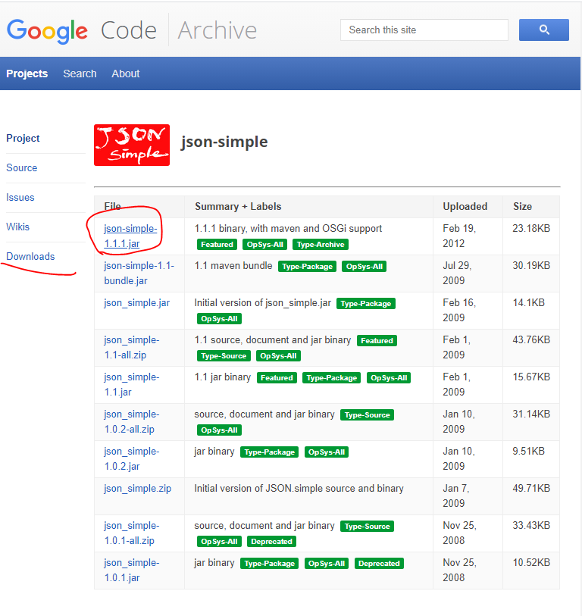582x616 pixels.
Task: Click Type-Package label in maven bundle row
Action: point(308,267)
